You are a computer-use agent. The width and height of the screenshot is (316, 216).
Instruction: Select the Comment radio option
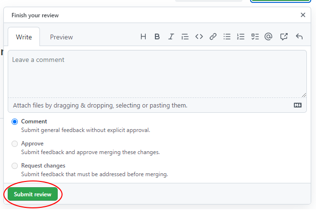coord(15,122)
